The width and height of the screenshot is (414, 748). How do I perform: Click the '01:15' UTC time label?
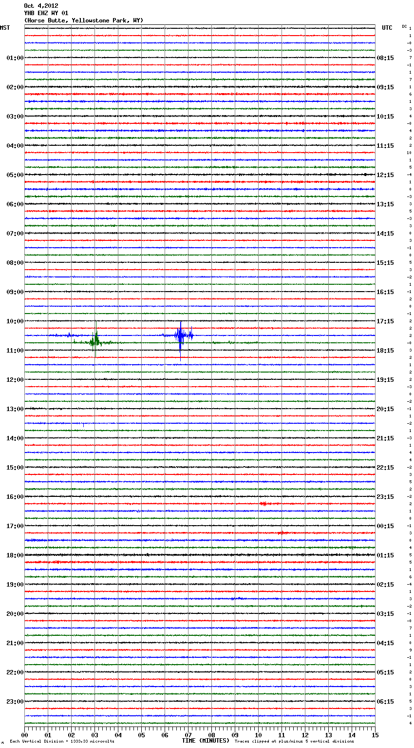pos(385,555)
